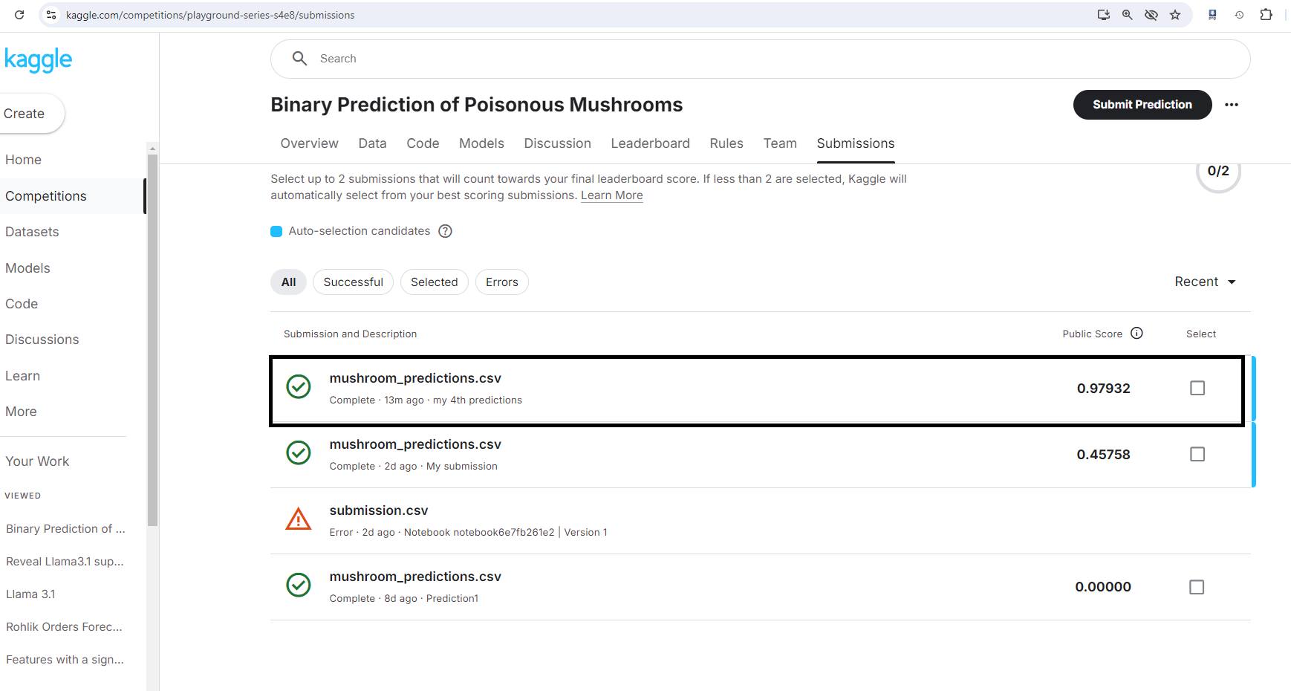Open the three-dot competition options menu
Image resolution: width=1291 pixels, height=691 pixels.
point(1232,105)
